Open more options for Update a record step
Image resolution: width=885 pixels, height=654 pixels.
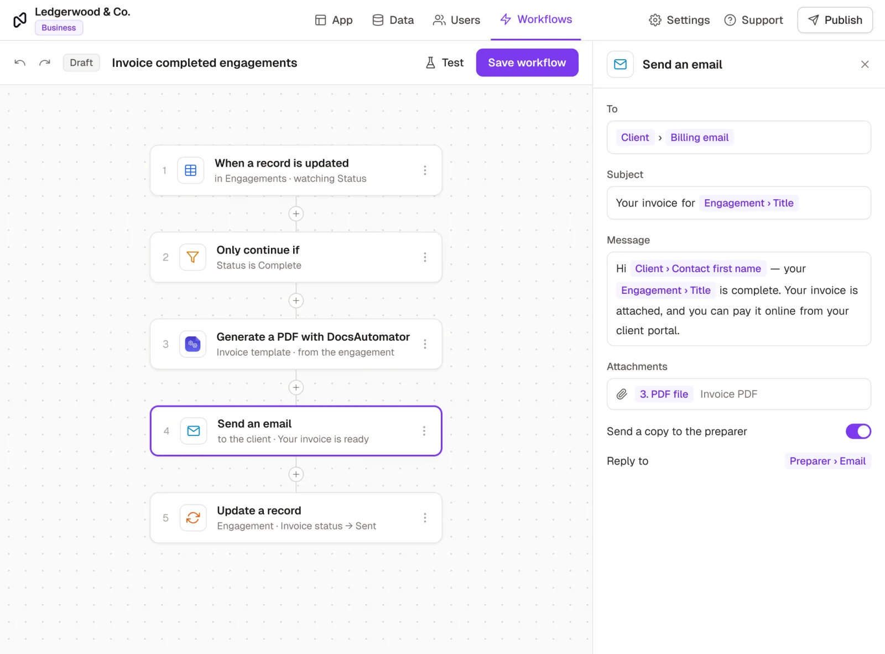coord(425,518)
